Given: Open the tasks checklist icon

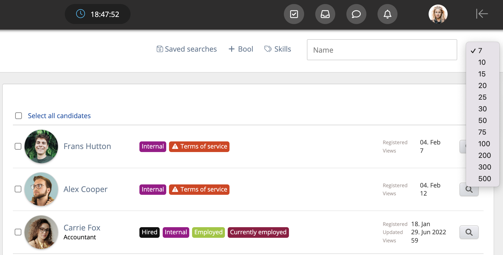Looking at the screenshot, I should point(294,14).
